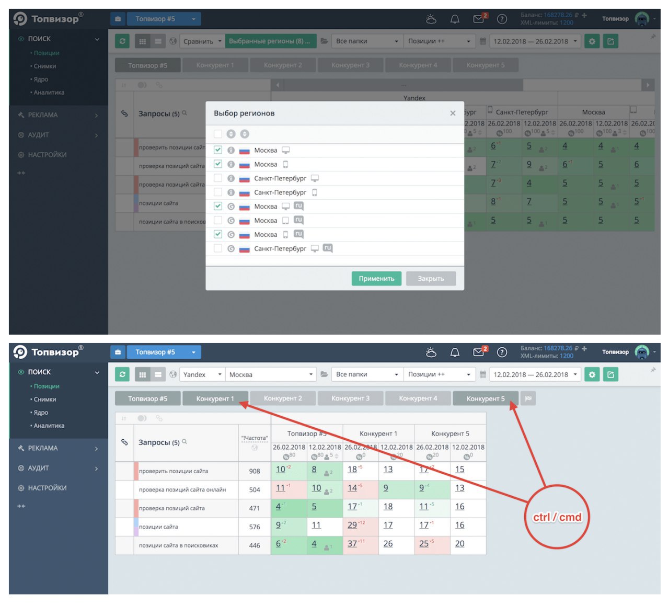Check the select-all checkbox in the region dialog header
The height and width of the screenshot is (605, 669).
218,134
